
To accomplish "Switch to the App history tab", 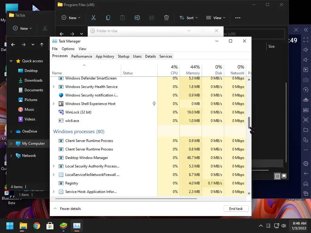I will coord(105,56).
